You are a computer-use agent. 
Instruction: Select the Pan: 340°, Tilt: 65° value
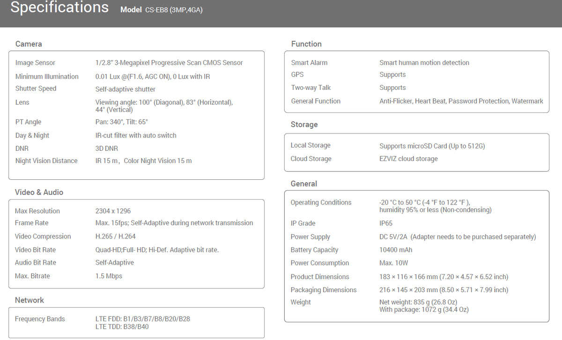click(x=122, y=122)
